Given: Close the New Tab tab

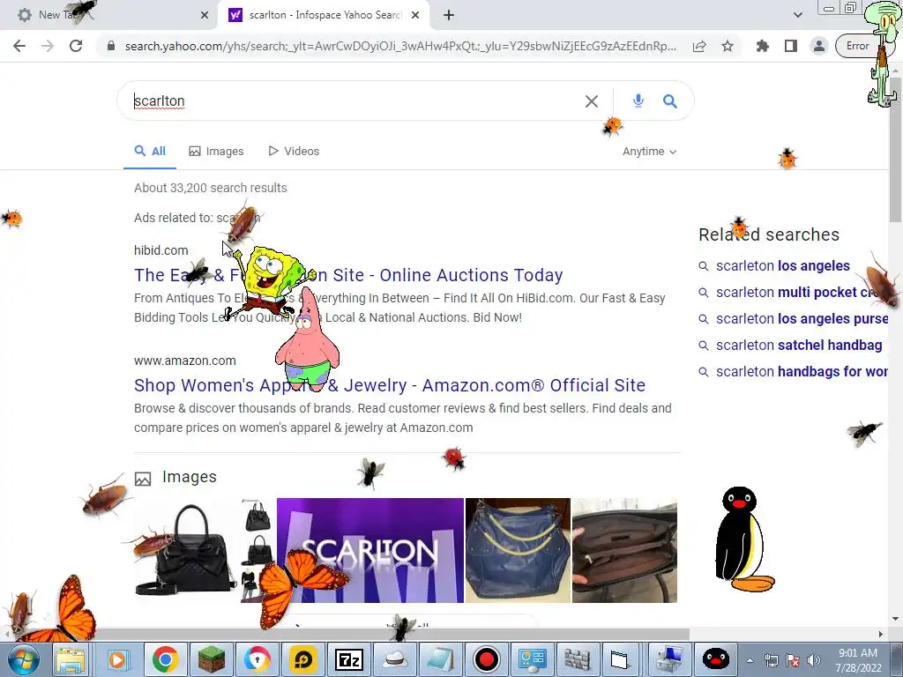Looking at the screenshot, I should 205,15.
